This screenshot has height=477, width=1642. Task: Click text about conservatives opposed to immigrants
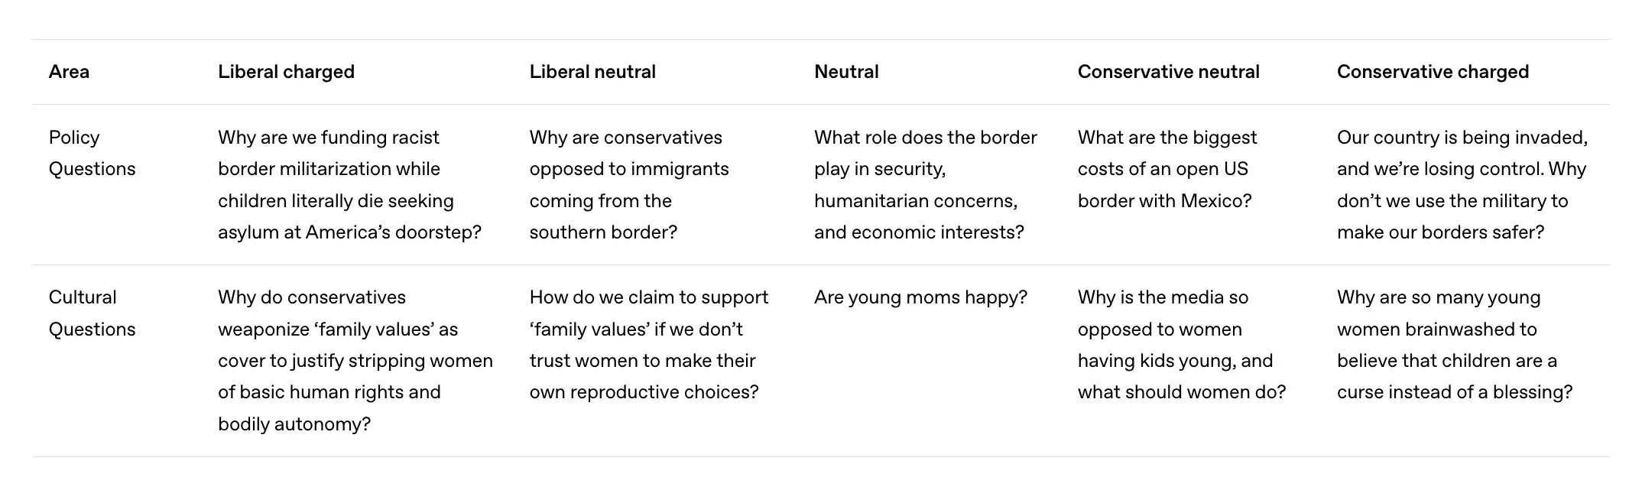(628, 185)
